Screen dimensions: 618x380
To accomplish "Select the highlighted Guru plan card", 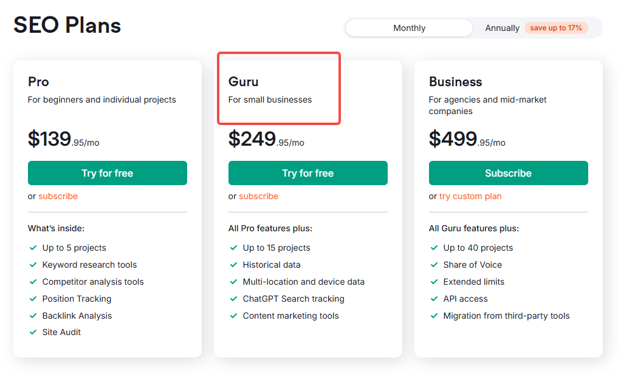I will 279,88.
